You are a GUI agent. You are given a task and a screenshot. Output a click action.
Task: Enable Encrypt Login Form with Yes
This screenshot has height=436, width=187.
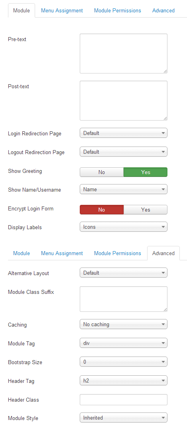point(145,210)
